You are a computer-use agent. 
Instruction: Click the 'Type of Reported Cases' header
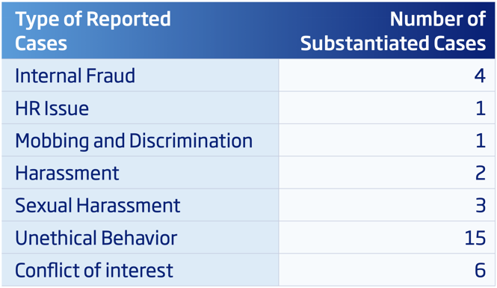[93, 31]
